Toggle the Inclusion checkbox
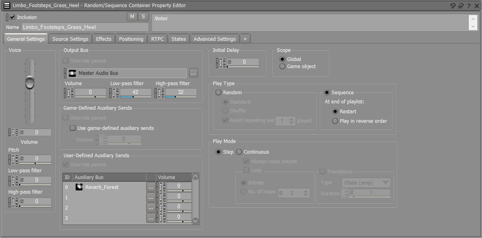Image resolution: width=482 pixels, height=238 pixels. pos(12,17)
